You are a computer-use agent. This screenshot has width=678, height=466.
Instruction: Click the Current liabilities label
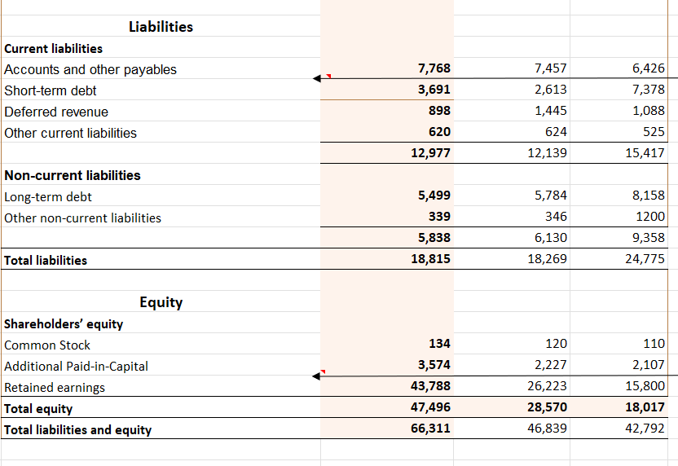point(53,48)
